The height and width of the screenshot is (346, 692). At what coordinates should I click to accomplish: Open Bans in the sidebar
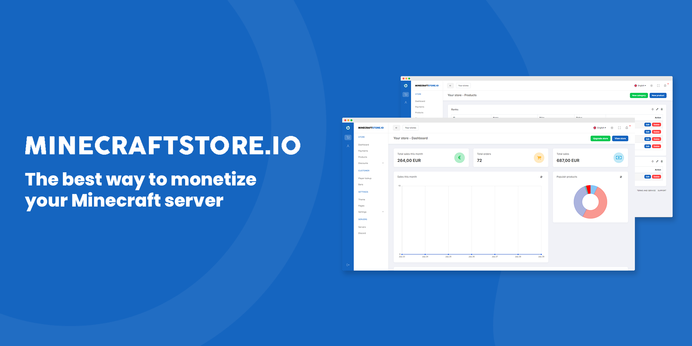(x=361, y=184)
